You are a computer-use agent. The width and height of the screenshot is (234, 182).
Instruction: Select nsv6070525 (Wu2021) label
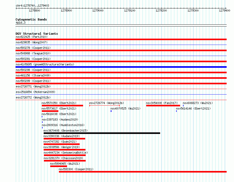125,108
